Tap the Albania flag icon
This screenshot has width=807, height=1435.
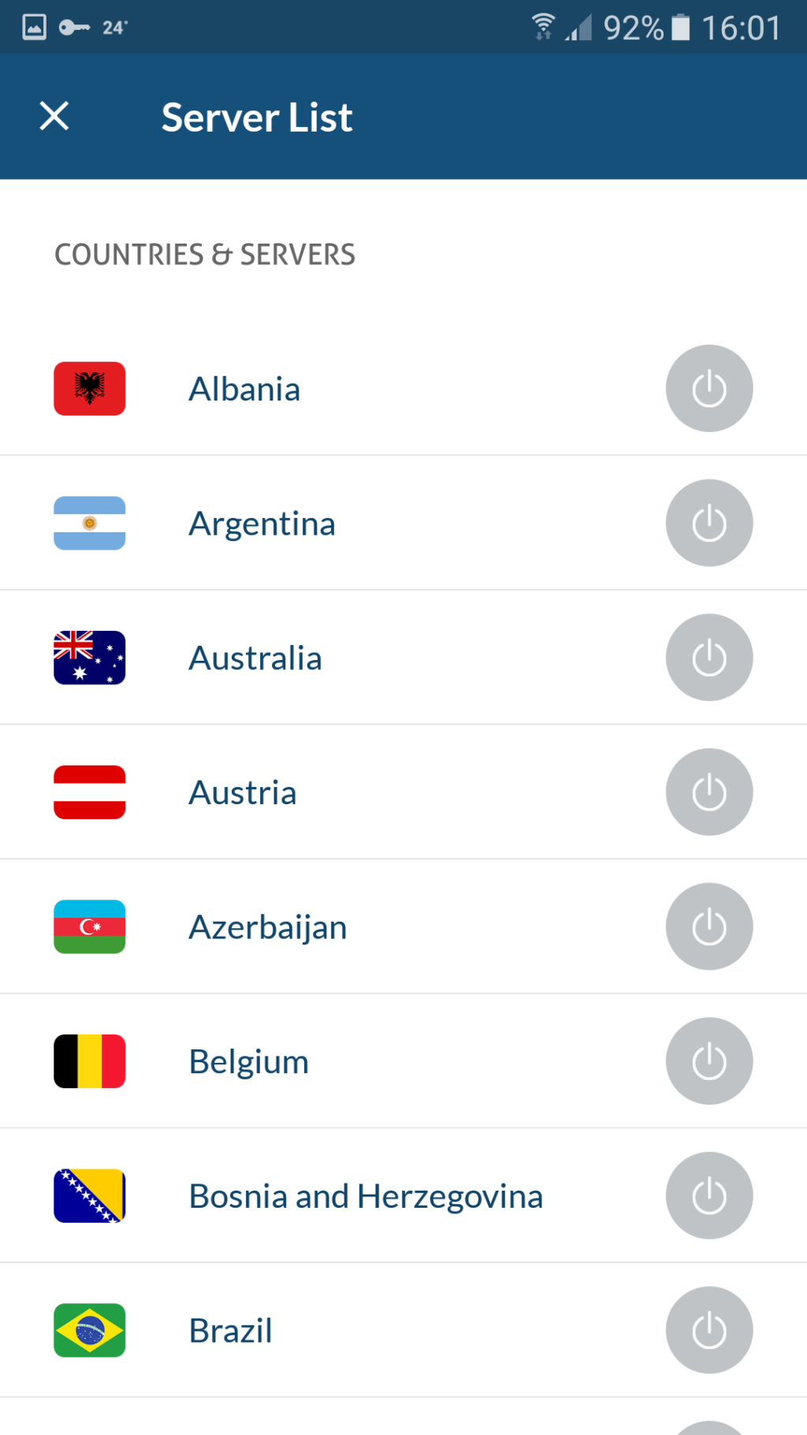pos(90,389)
